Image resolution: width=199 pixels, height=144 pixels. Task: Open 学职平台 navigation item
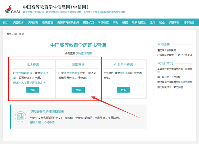[x=174, y=23]
